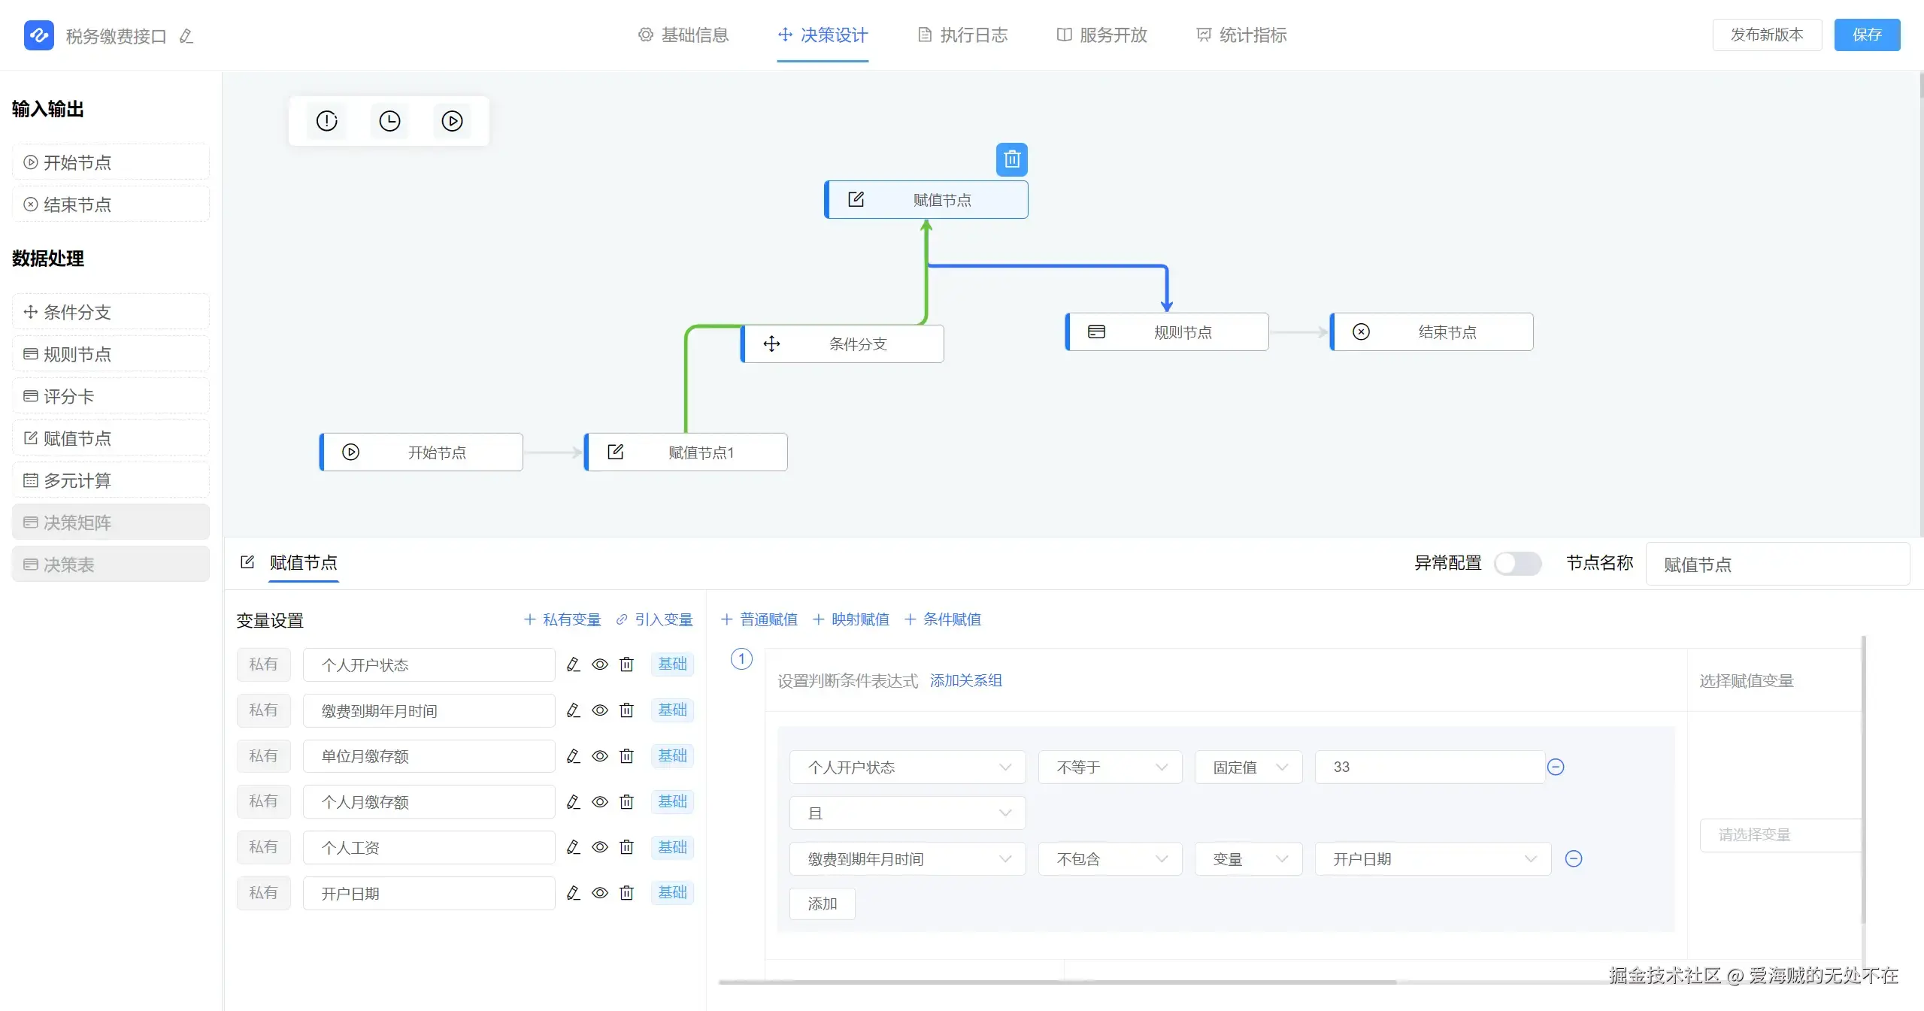Screen dimensions: 1924x1011
Task: Click the 添加关系组 link
Action: (x=965, y=681)
